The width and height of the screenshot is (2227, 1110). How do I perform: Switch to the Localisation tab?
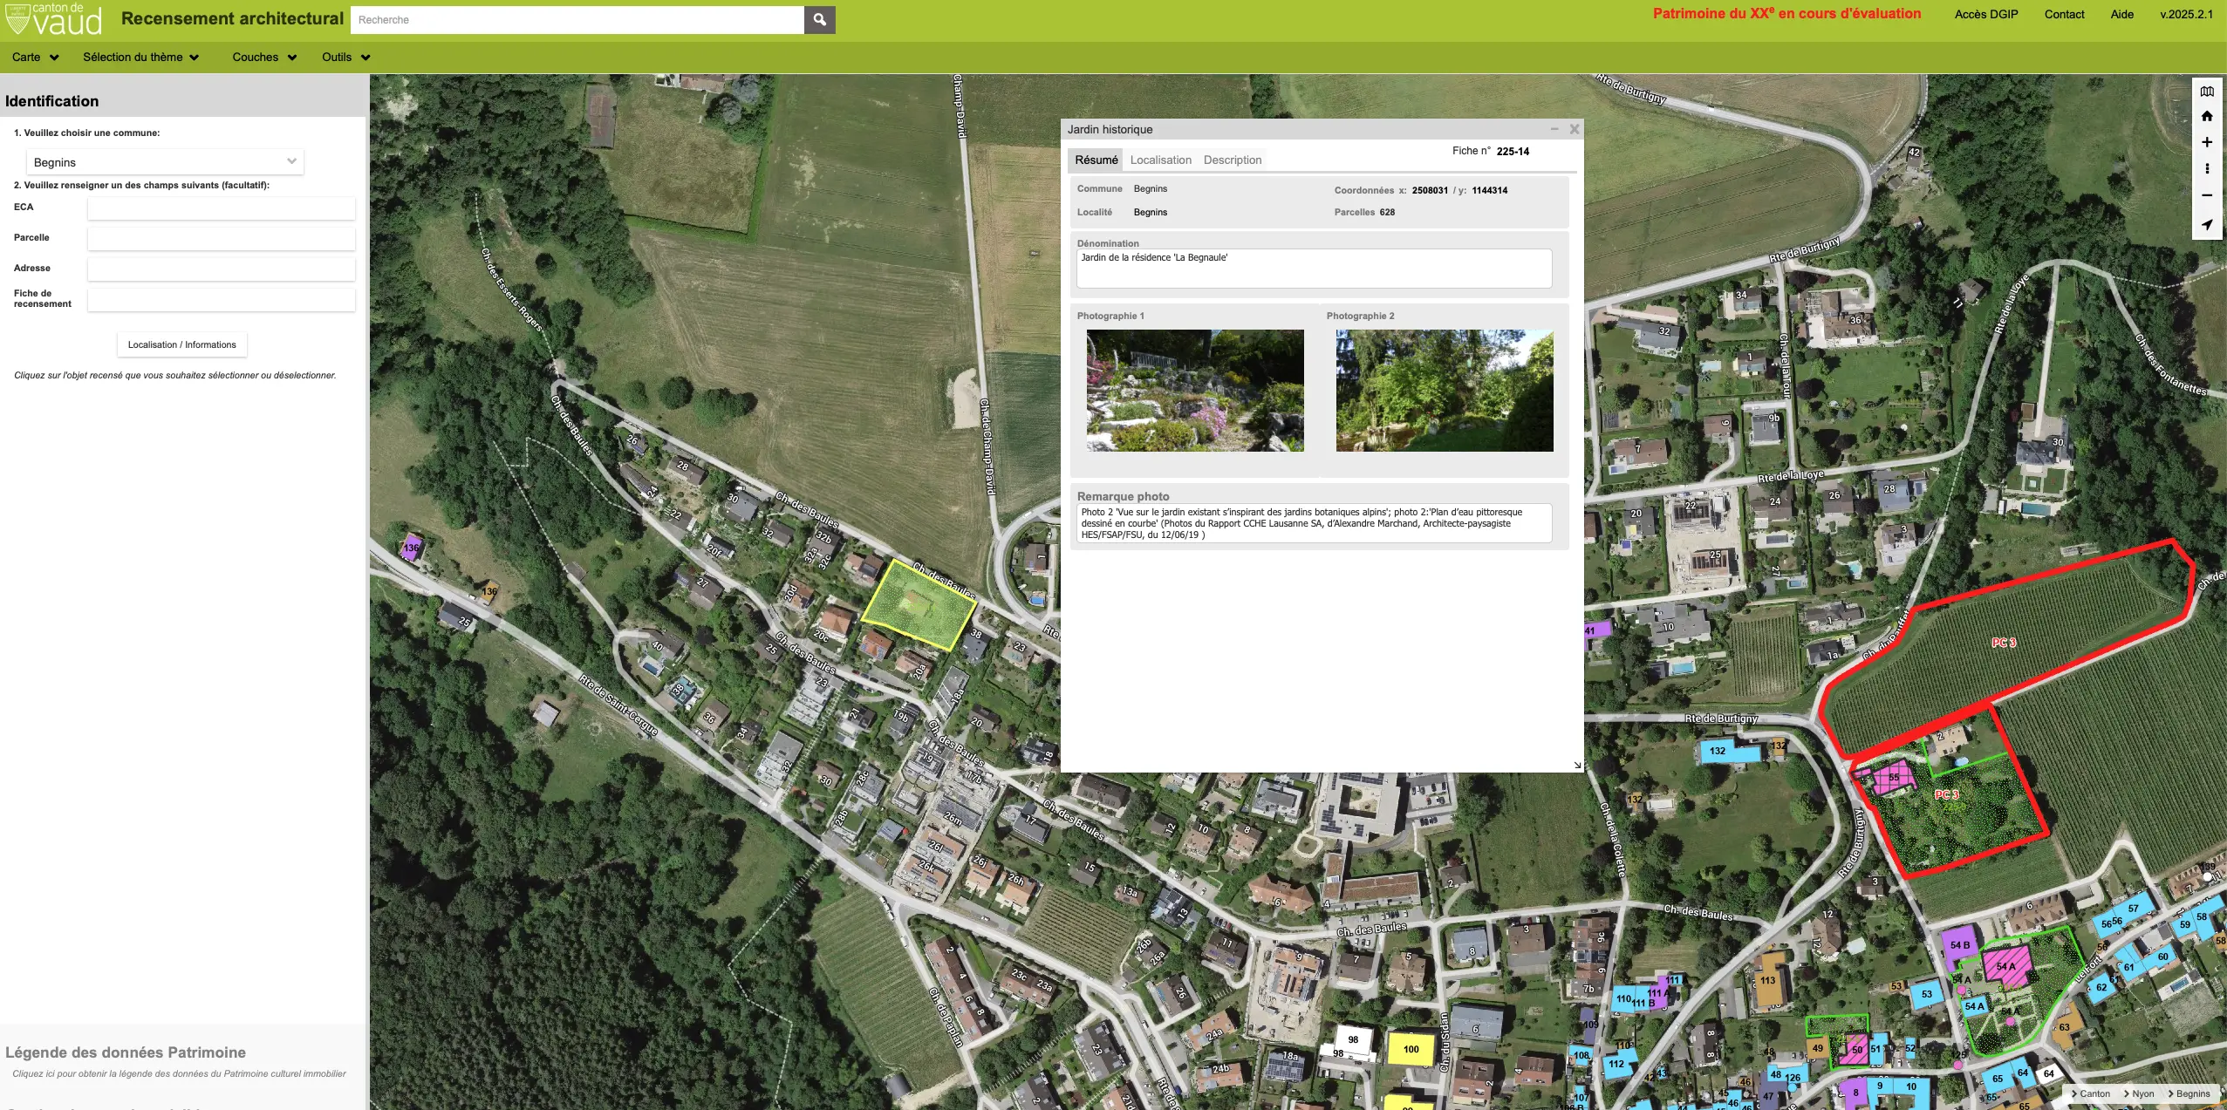[x=1160, y=160]
